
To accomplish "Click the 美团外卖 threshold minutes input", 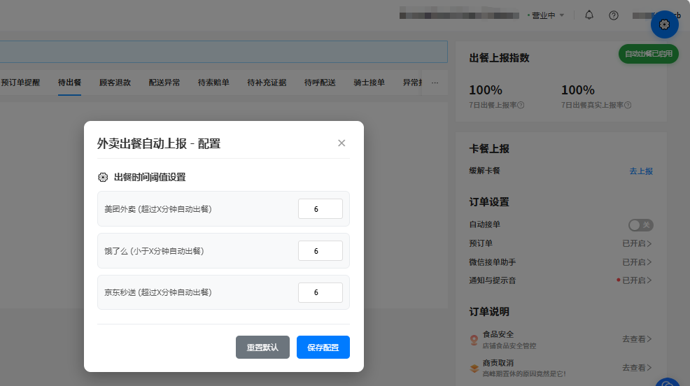I will coord(321,209).
